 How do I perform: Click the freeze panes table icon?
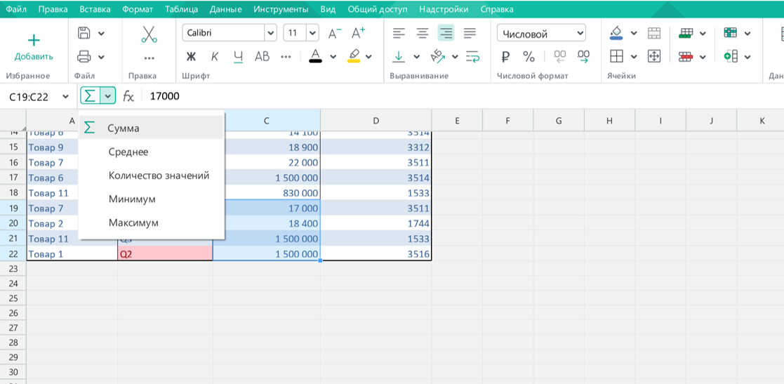(731, 33)
